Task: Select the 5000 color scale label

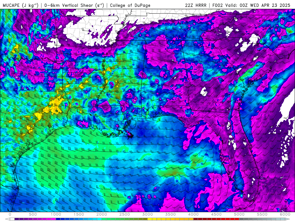Action: pos(239,214)
